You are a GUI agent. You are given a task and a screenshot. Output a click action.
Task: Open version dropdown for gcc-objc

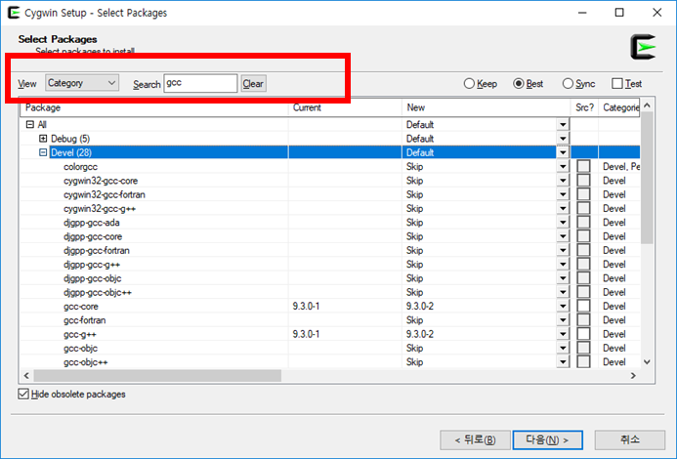point(563,348)
